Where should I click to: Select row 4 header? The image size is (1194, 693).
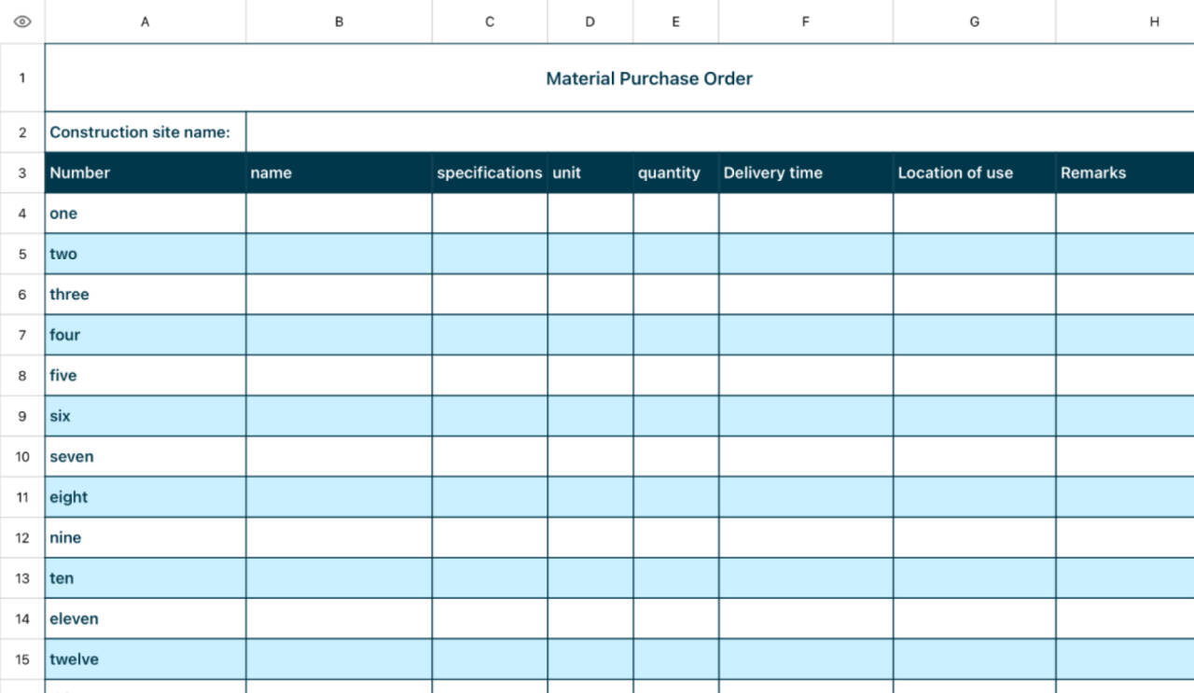[x=22, y=214]
